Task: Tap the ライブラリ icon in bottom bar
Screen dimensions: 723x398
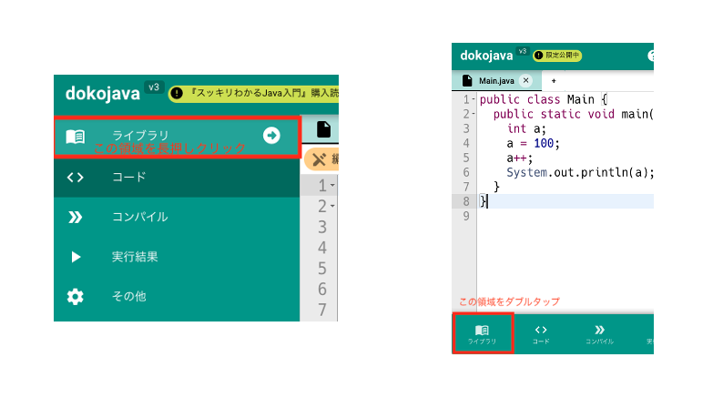Action: 482,332
